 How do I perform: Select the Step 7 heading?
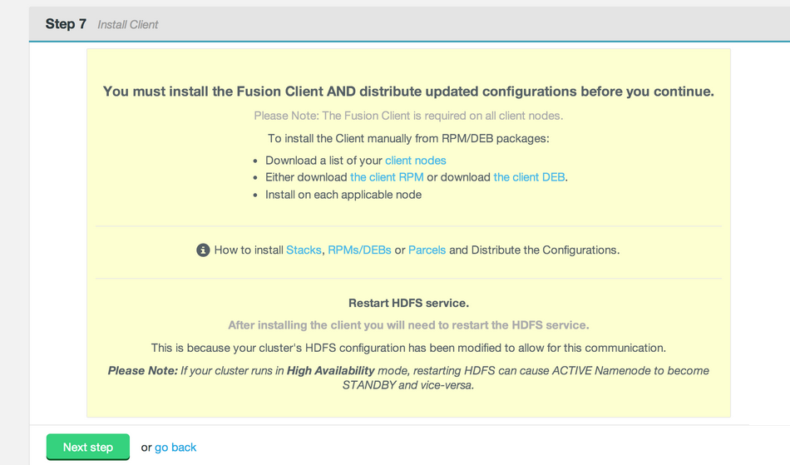point(66,23)
